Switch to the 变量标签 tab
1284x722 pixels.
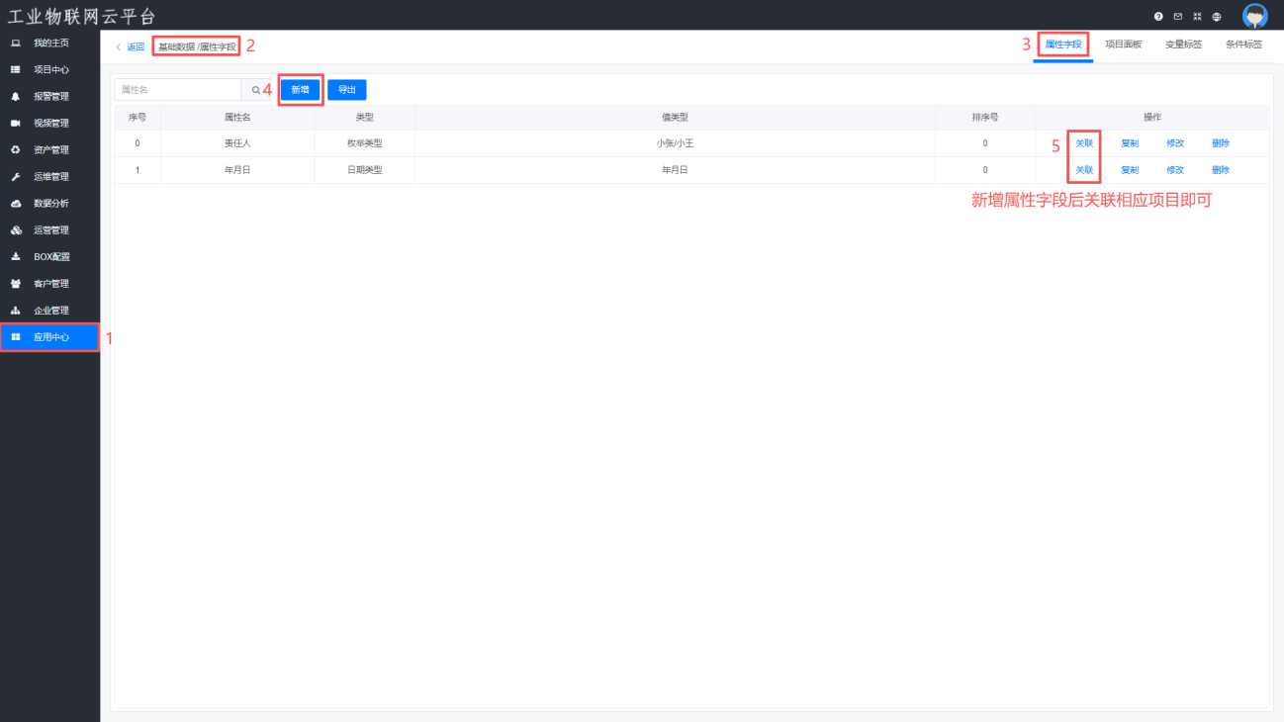[x=1183, y=45]
